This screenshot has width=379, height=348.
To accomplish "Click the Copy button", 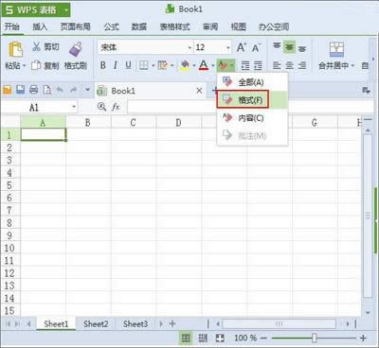I will [x=45, y=65].
